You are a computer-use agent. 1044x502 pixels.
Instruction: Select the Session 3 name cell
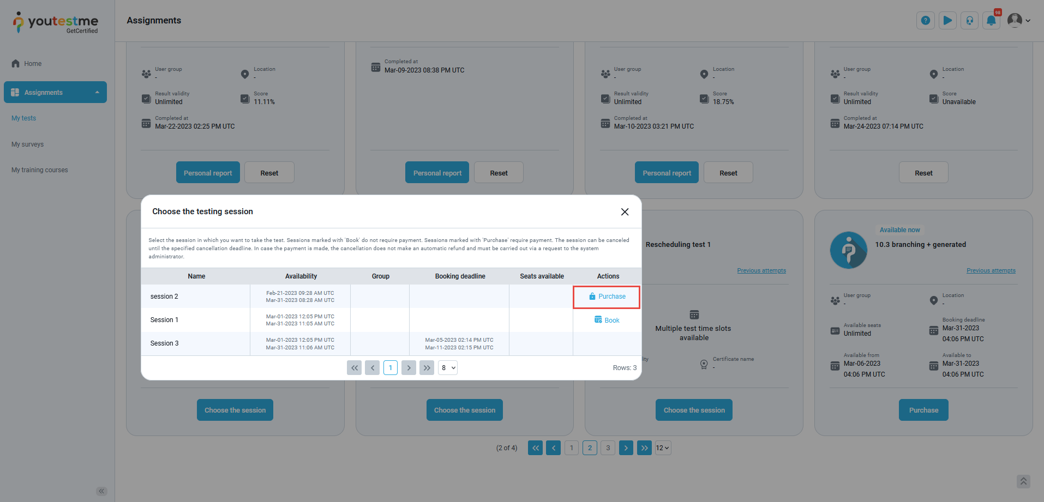(195, 343)
